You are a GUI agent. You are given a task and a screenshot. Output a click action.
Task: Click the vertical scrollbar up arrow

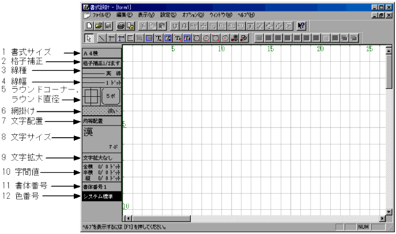pos(389,51)
